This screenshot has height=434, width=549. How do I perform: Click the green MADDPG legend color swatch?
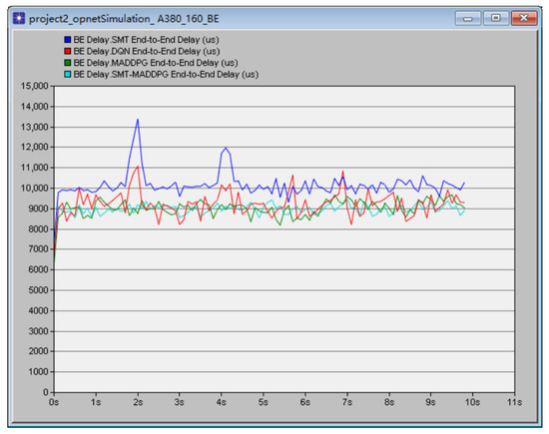68,63
